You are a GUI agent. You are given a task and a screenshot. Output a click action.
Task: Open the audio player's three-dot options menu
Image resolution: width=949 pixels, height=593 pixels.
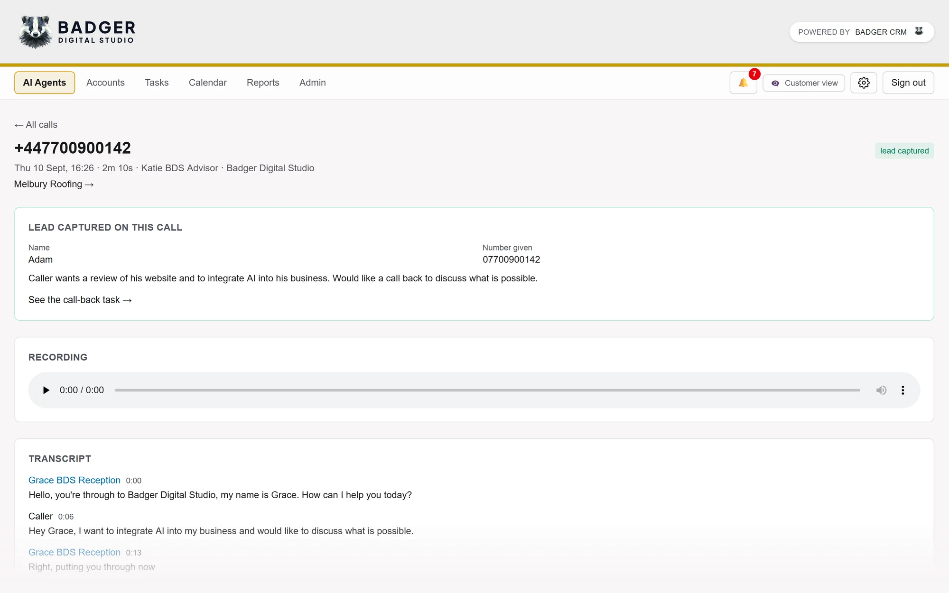(x=902, y=390)
